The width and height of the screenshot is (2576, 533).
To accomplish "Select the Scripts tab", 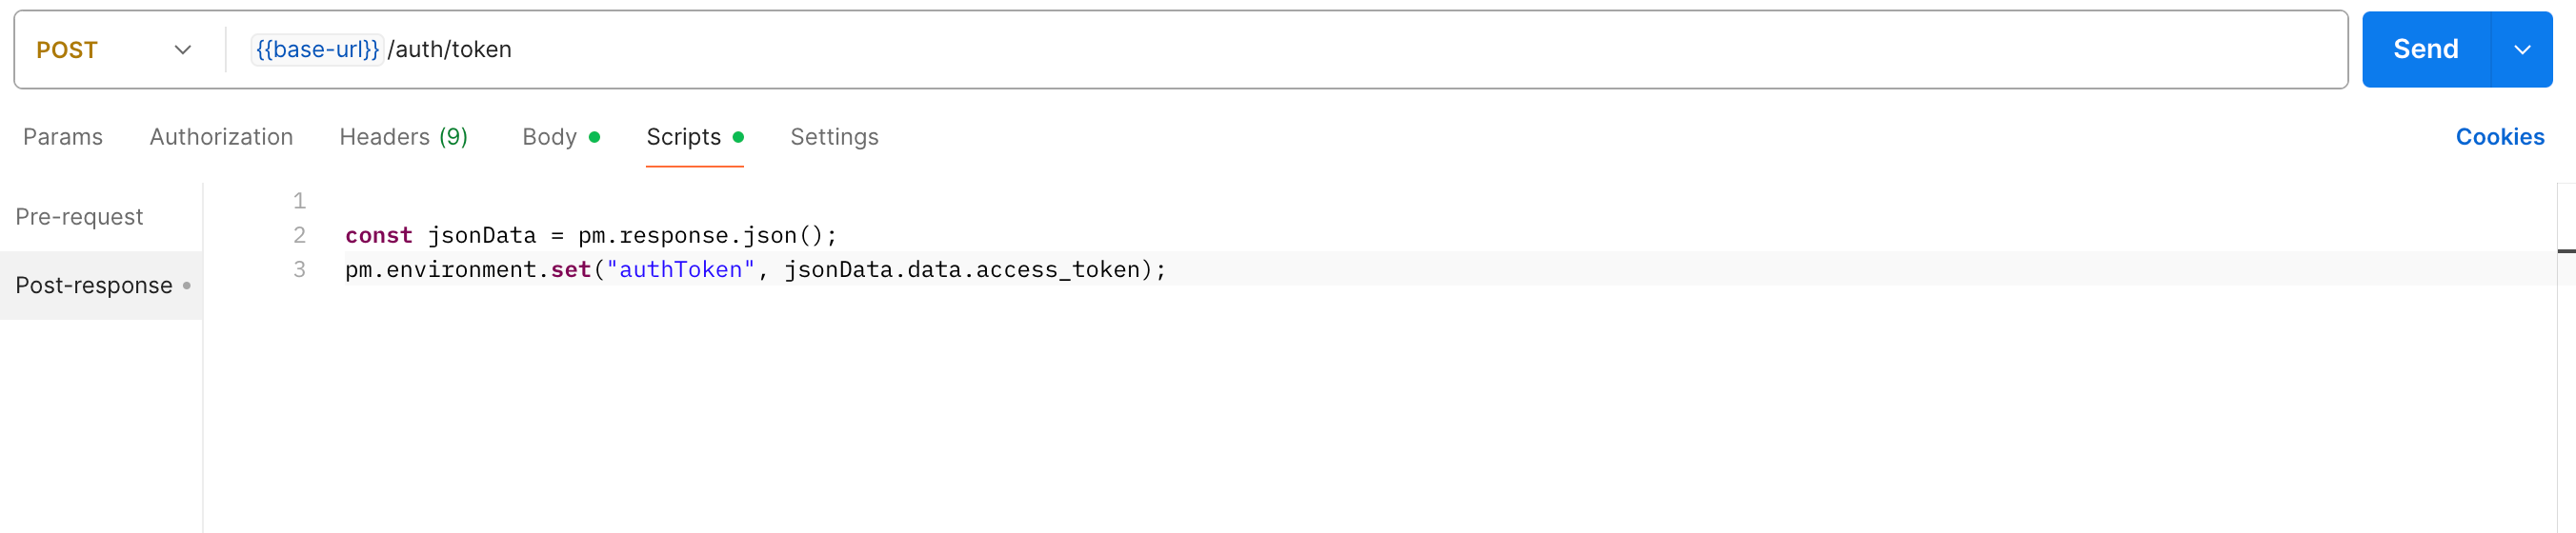I will [694, 137].
